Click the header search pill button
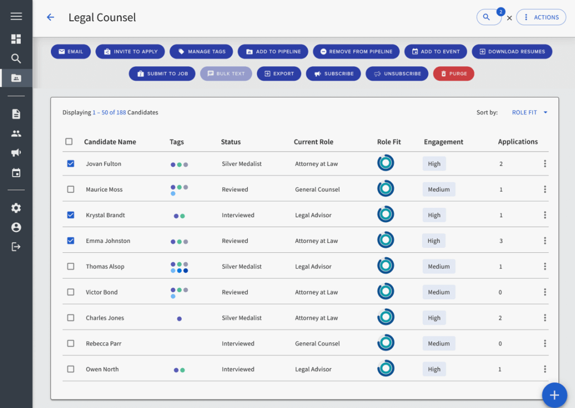This screenshot has width=575, height=408. point(489,17)
